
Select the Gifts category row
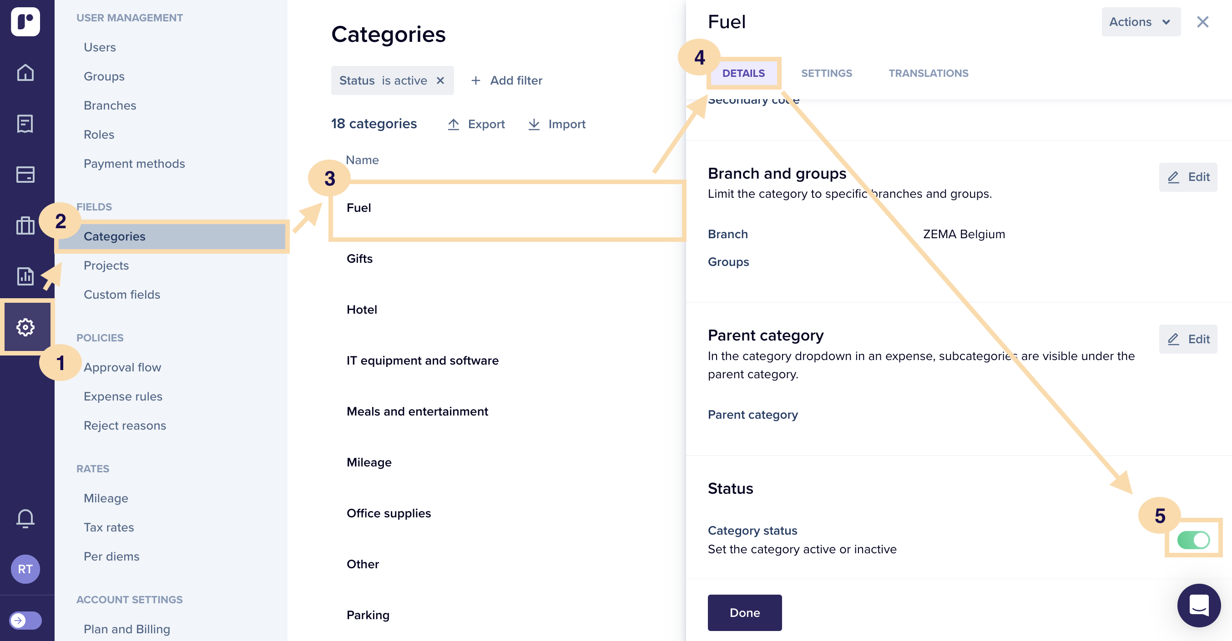pos(507,259)
